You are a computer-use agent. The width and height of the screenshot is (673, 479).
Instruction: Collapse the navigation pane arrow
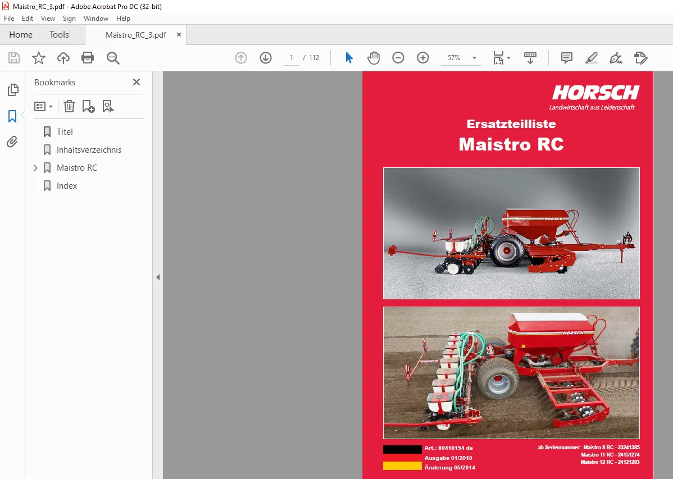pos(158,277)
